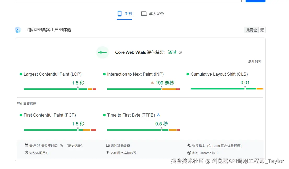Click the 0.5 秒 TTFB value

[162, 124]
